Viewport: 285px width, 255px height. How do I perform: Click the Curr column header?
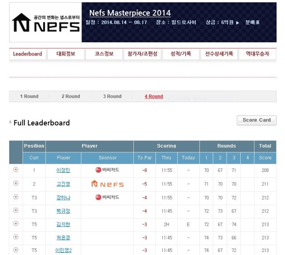click(x=34, y=158)
